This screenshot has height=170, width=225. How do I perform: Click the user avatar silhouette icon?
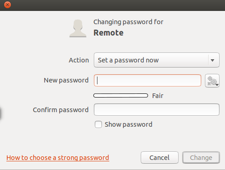[78, 28]
